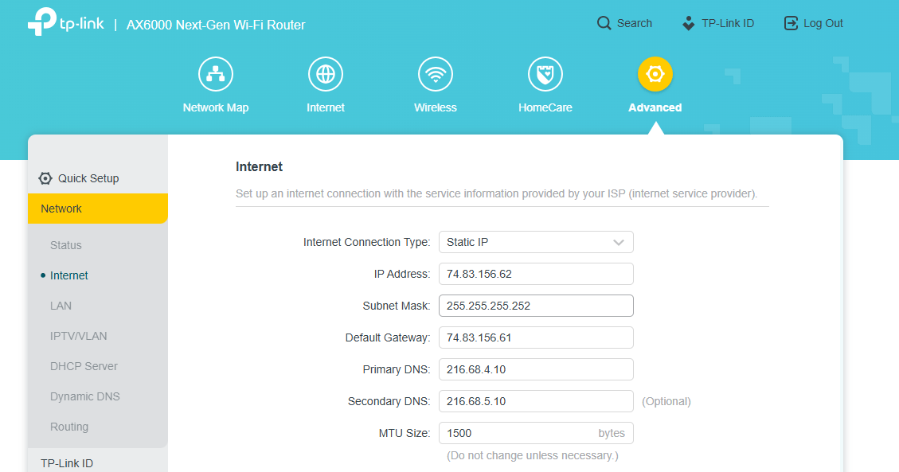Open LAN settings in sidebar
This screenshot has height=472, width=899.
[x=61, y=306]
